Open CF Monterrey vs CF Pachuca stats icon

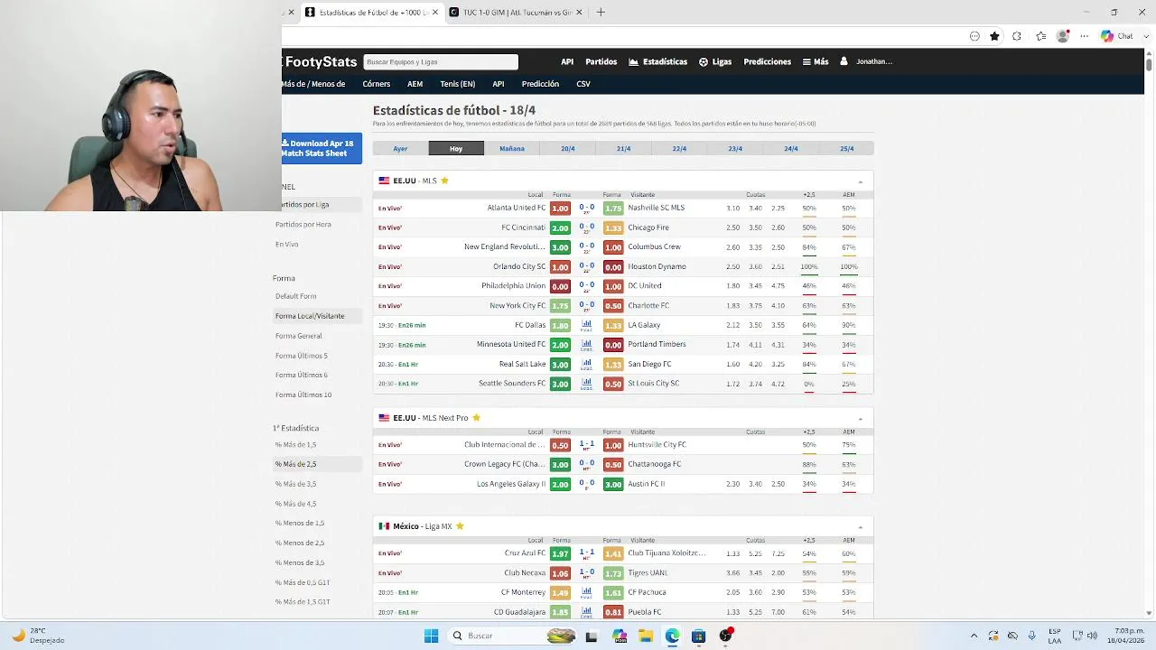click(586, 592)
